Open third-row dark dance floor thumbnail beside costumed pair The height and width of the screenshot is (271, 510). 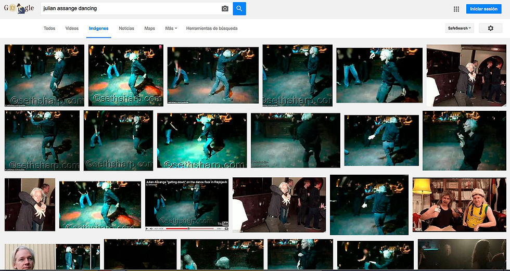point(369,205)
